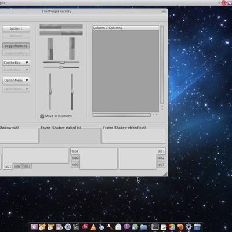Click the list's vertical scrollbar

(x=162, y=64)
